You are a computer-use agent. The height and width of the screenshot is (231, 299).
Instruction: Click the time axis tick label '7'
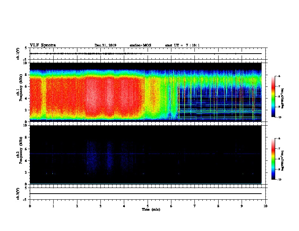click(195, 206)
